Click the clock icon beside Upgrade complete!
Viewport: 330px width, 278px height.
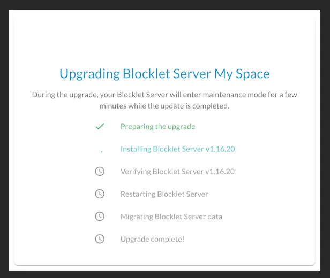100,239
